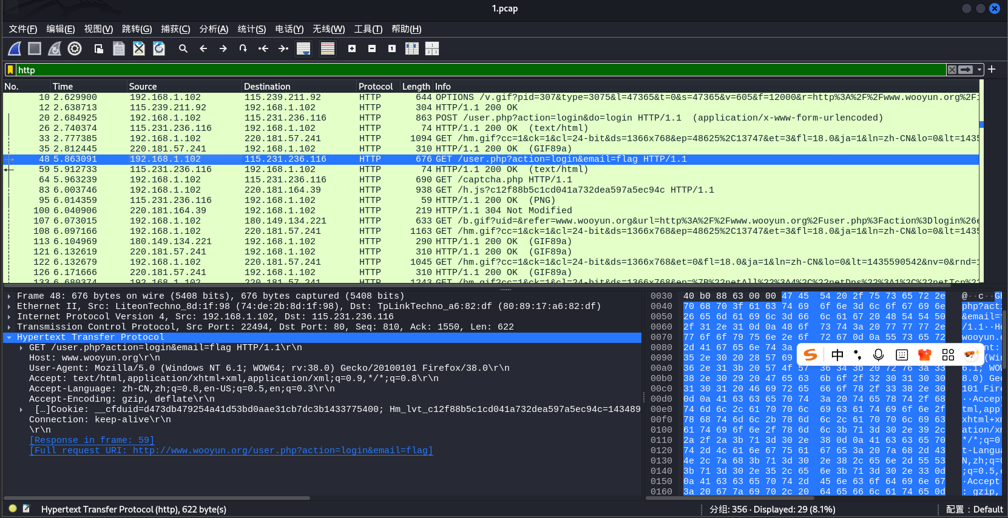Image resolution: width=1008 pixels, height=518 pixels.
Task: Go forward in packet history
Action: point(223,48)
